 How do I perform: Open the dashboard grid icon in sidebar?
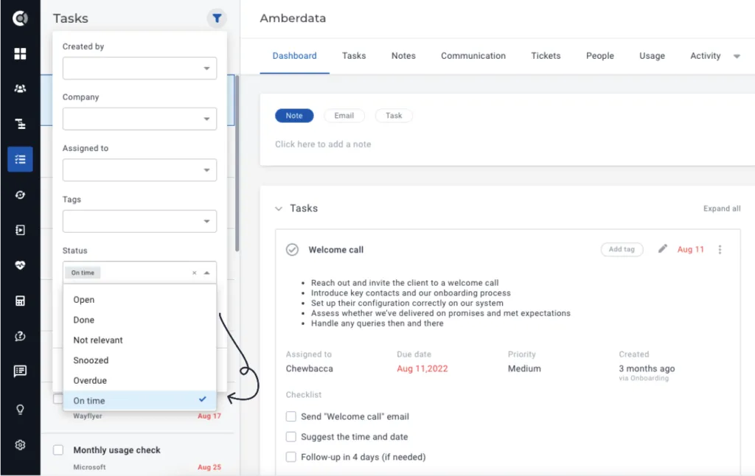[20, 54]
